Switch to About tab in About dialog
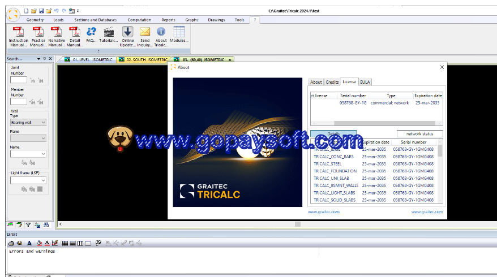 click(316, 82)
